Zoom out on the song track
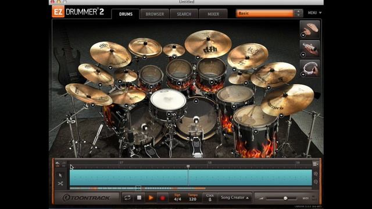Screen dimensions: 372x209 (316, 182)
